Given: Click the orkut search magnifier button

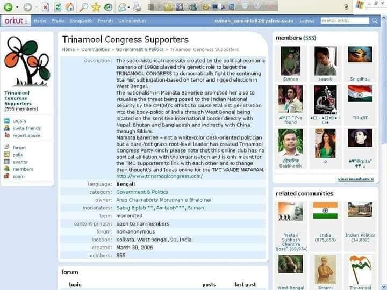Looking at the screenshot, I should coord(375,21).
